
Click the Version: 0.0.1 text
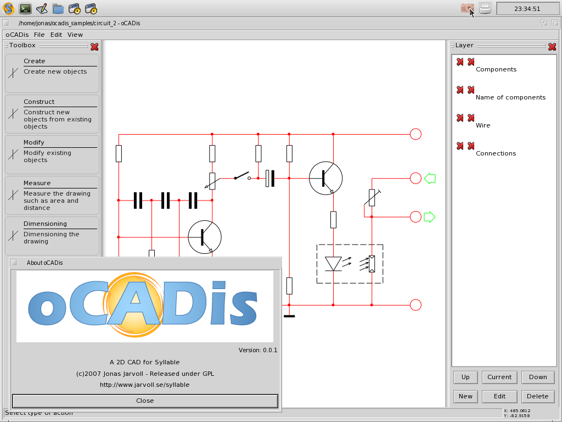258,350
